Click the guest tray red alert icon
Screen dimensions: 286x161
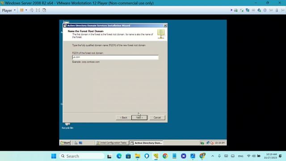tap(212, 143)
